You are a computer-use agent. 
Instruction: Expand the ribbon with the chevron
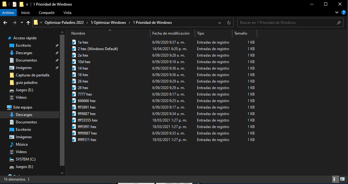[337, 13]
